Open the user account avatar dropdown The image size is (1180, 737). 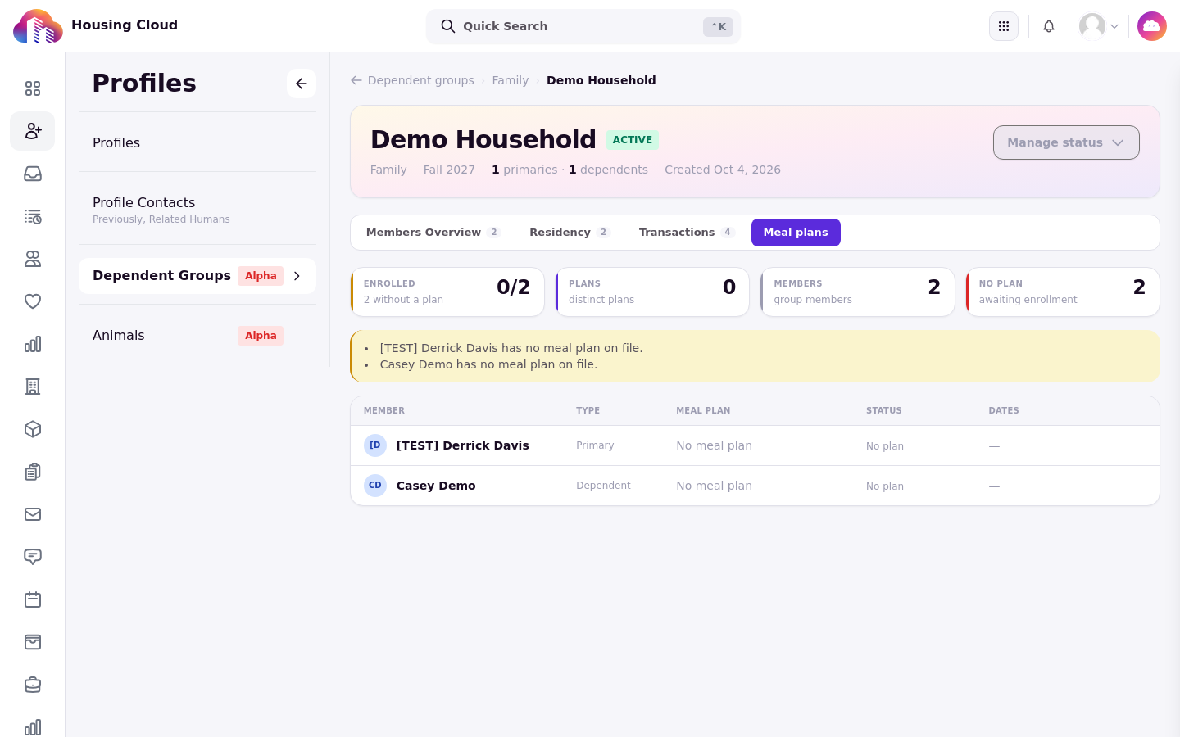pos(1099,26)
